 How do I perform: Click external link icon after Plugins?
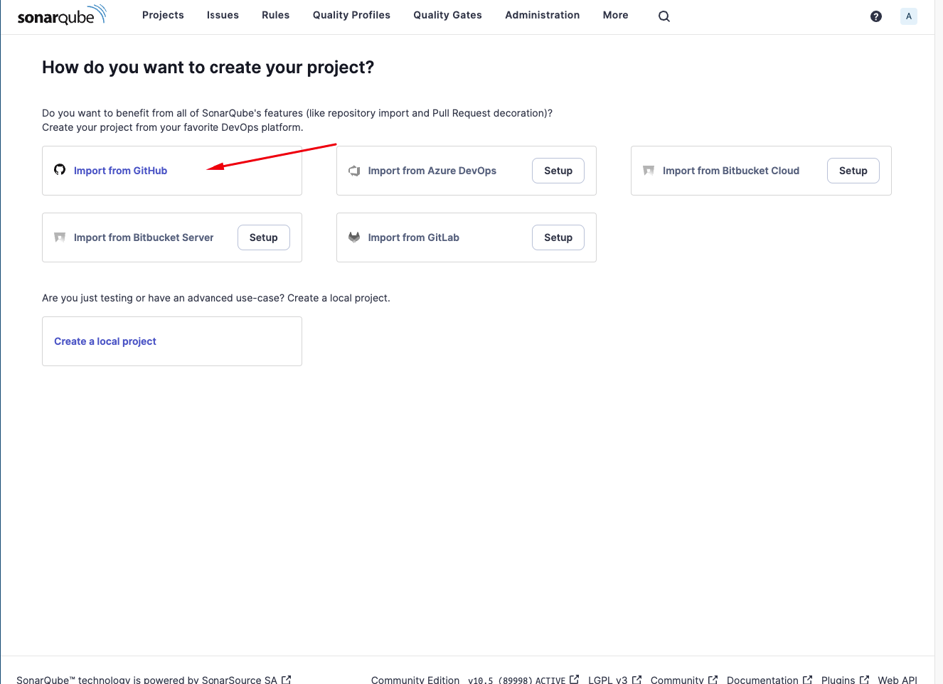pyautogui.click(x=865, y=680)
